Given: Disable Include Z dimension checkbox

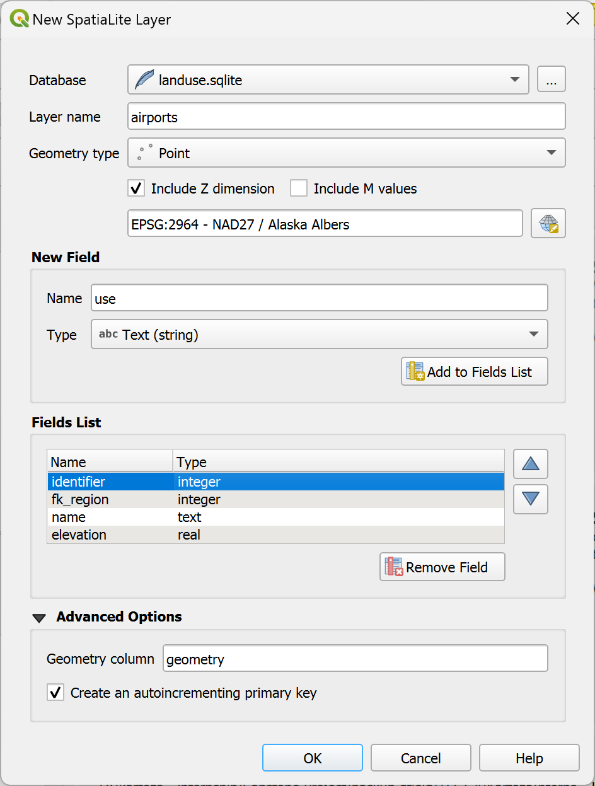Looking at the screenshot, I should coord(137,188).
